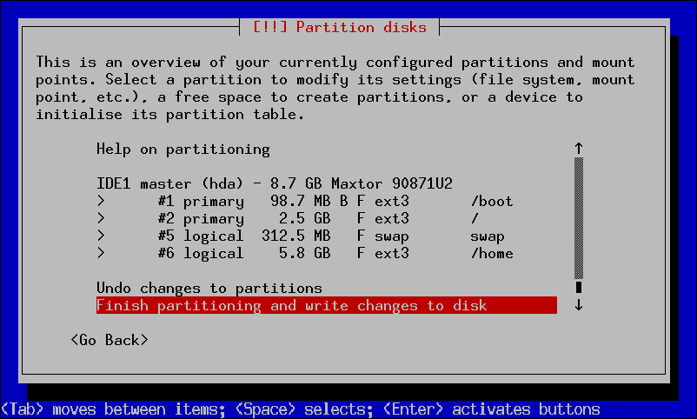Click the 5.8 GB size value
Screen dimensions: 697x419
[305, 253]
